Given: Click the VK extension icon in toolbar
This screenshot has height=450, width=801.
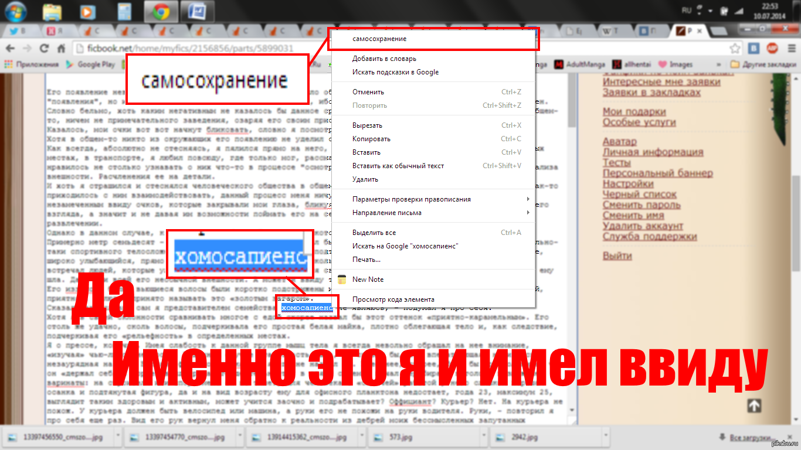Looking at the screenshot, I should click(x=755, y=49).
